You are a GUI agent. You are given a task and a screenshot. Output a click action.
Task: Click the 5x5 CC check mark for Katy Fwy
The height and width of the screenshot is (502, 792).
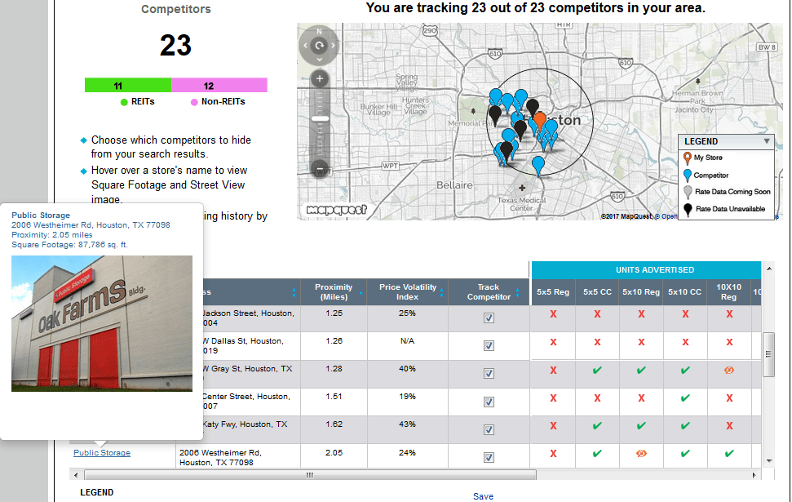[x=597, y=425]
